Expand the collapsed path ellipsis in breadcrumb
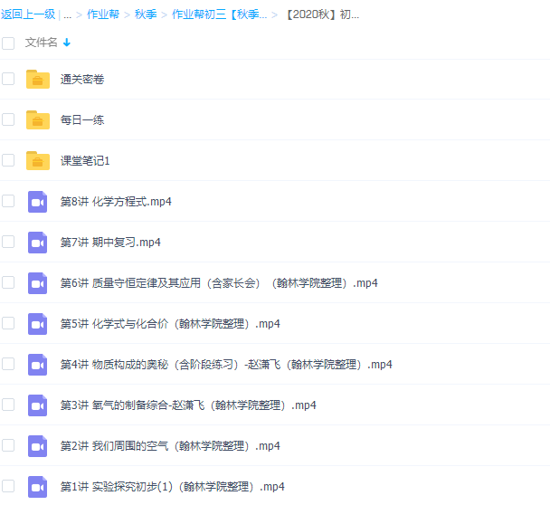This screenshot has width=550, height=505. [68, 15]
